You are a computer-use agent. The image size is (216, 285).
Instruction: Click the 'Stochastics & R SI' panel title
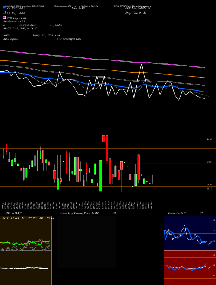point(185,213)
